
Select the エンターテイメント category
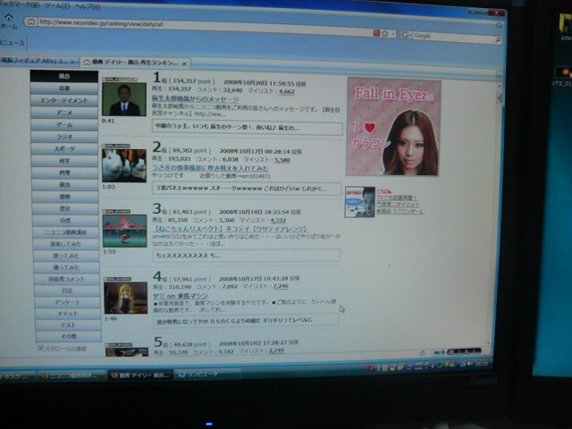(x=64, y=100)
